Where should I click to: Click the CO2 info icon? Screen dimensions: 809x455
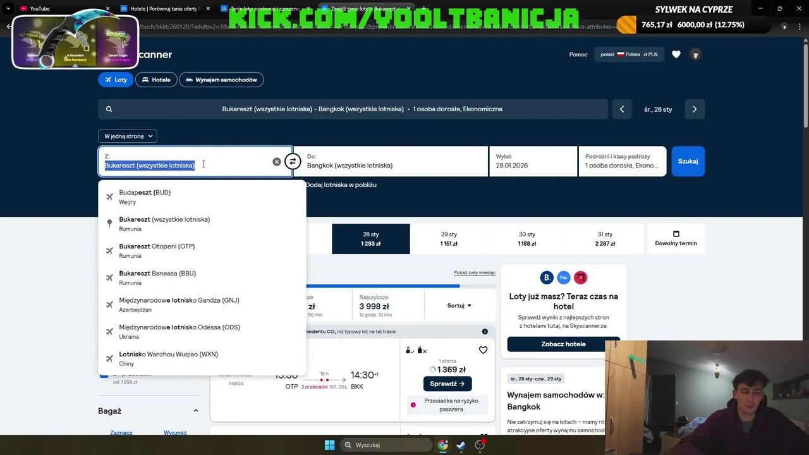coord(485,332)
